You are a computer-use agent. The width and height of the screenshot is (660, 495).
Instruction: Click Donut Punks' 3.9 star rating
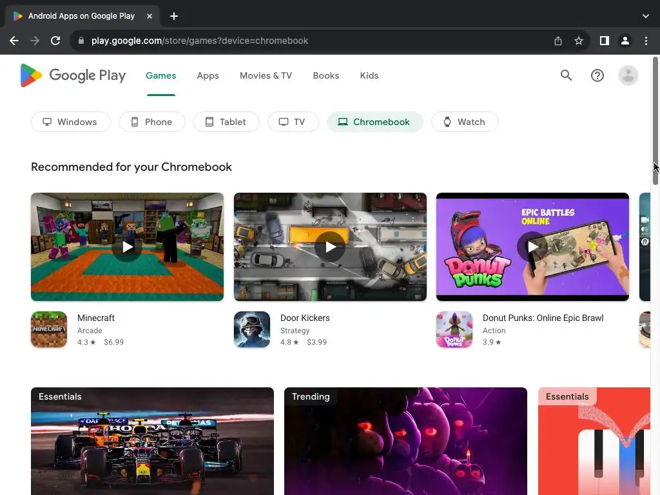(x=492, y=342)
